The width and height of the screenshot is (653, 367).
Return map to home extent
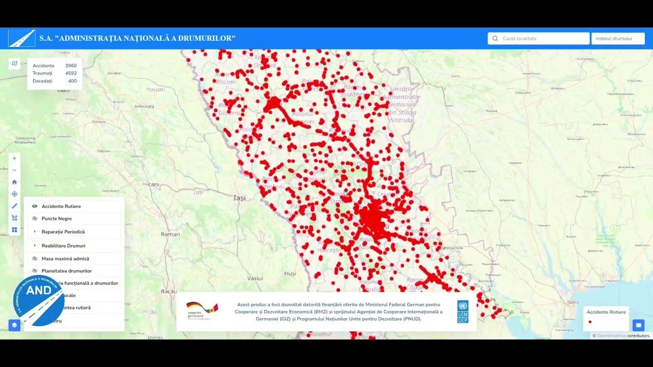[14, 182]
